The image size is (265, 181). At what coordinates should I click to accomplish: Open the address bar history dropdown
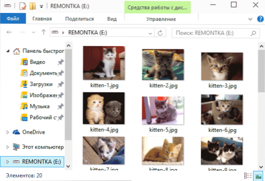pos(150,33)
